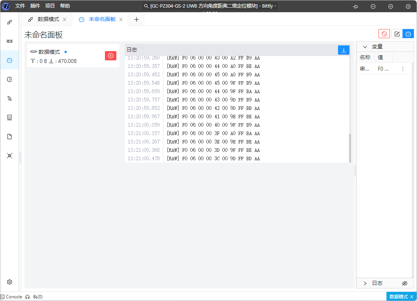
Task: Toggle 日志 section visibility eye icon
Action: point(405,283)
